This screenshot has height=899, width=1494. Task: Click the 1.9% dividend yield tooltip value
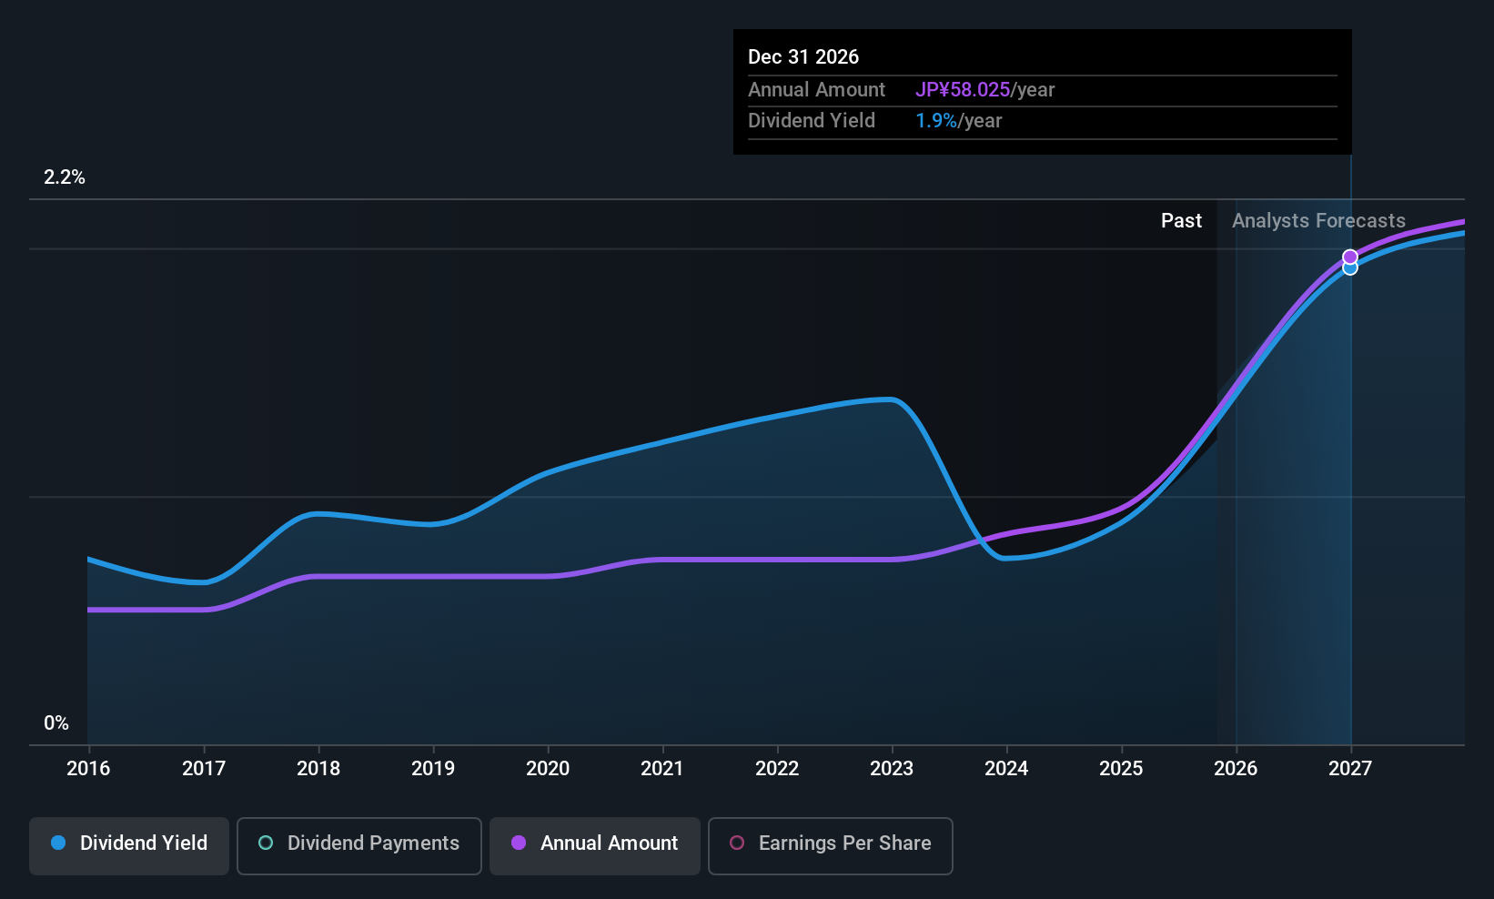coord(935,121)
